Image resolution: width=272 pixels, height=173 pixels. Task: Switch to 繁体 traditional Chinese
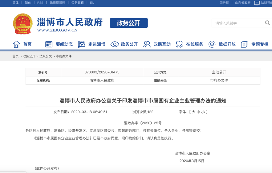pos(28,3)
